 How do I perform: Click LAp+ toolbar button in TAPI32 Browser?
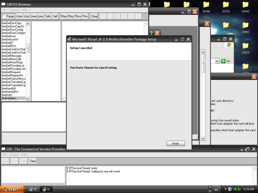click(19, 16)
